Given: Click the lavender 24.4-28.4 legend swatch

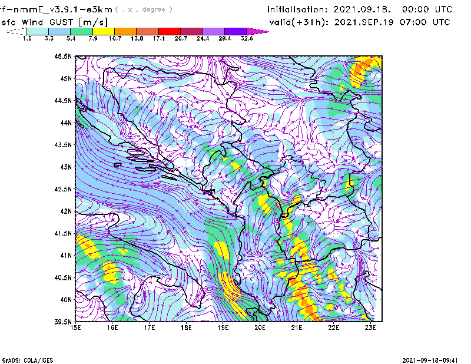Looking at the screenshot, I should click(x=214, y=31).
